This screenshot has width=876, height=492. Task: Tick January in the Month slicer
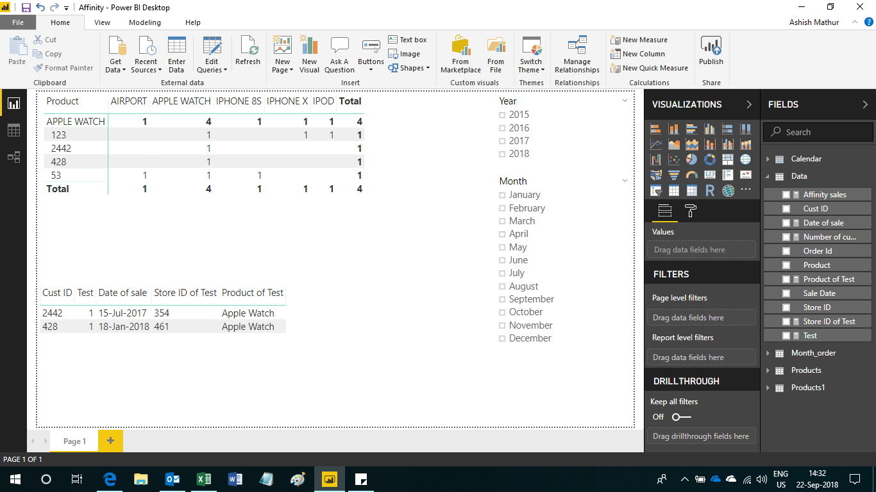[x=503, y=195]
